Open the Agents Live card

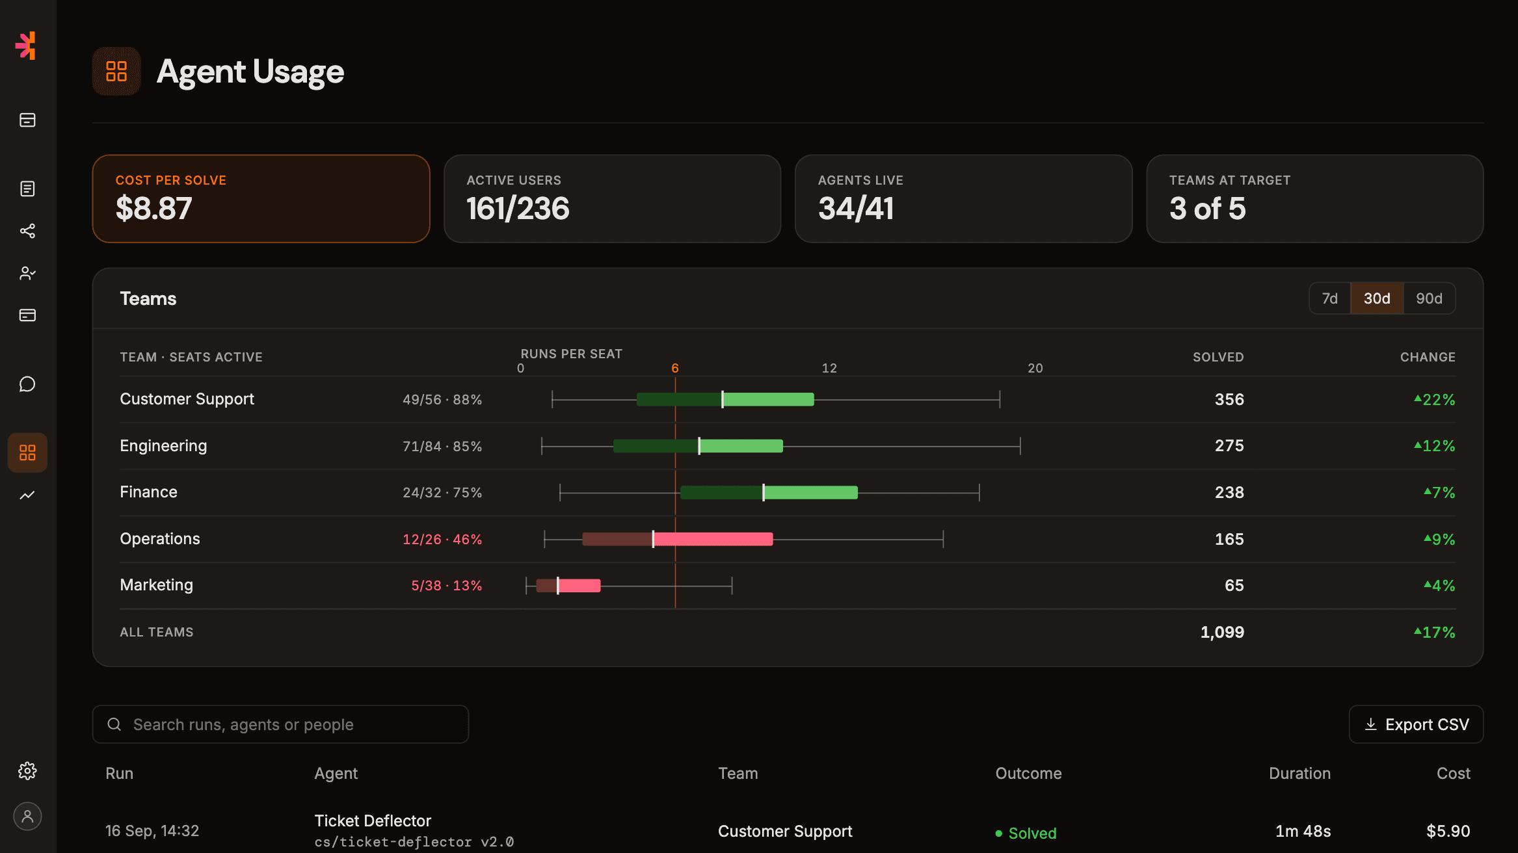click(963, 198)
